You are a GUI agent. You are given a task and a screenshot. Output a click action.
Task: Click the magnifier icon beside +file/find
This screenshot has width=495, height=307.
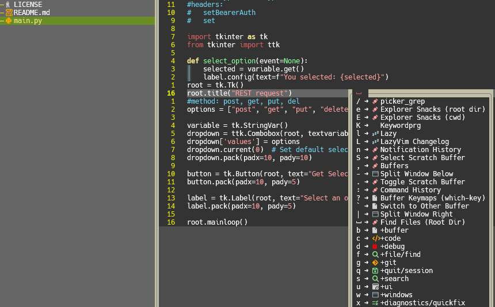click(x=375, y=254)
